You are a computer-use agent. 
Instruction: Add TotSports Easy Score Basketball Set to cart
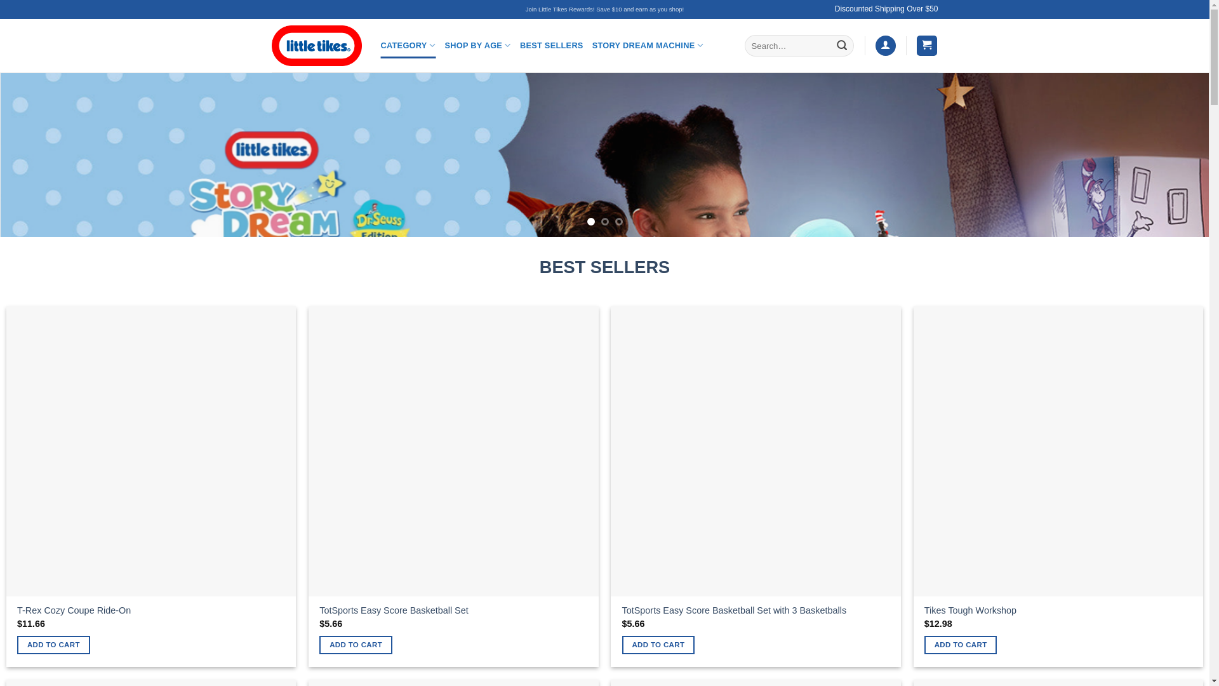(356, 645)
